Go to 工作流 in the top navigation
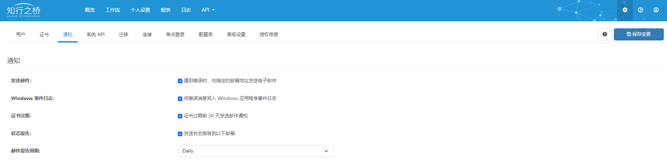 (113, 10)
